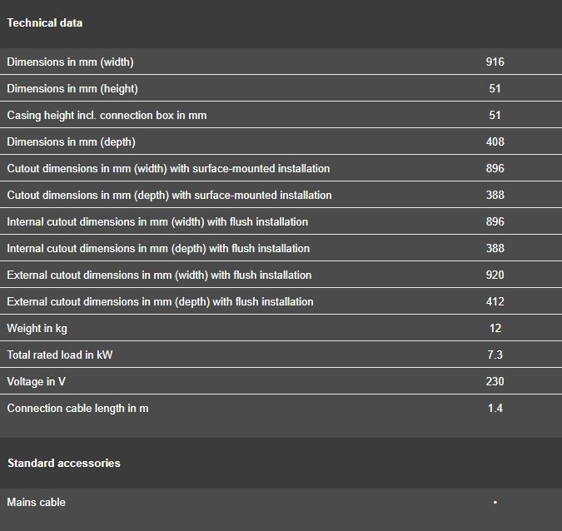Select the Weight in kg row label
Screen dimensions: 562x531
tap(37, 328)
